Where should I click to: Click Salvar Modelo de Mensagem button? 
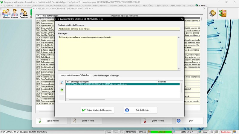[x=98, y=110]
